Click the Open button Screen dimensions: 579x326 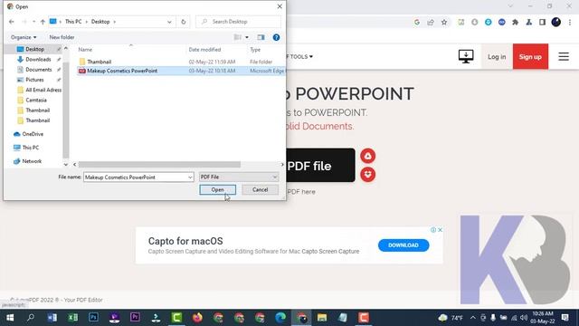click(217, 189)
